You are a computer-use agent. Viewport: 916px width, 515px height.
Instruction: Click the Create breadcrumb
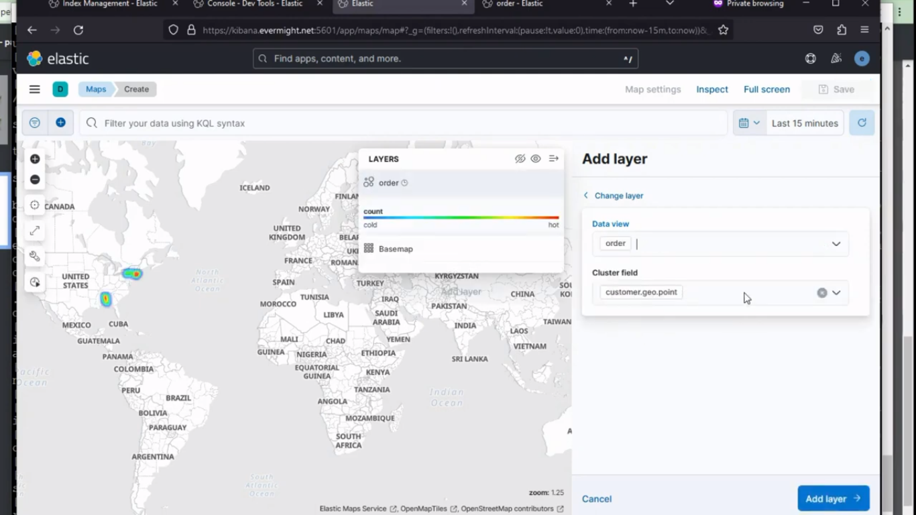point(136,89)
